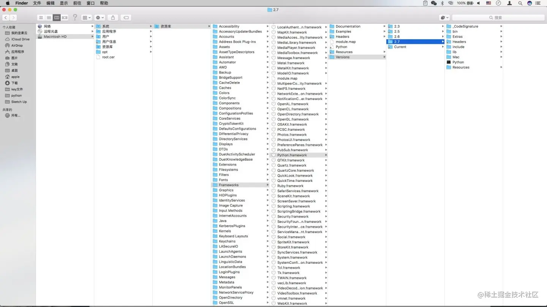Expand the bin folder arrow in last column
Screen dimensions: 547x307
(501, 31)
